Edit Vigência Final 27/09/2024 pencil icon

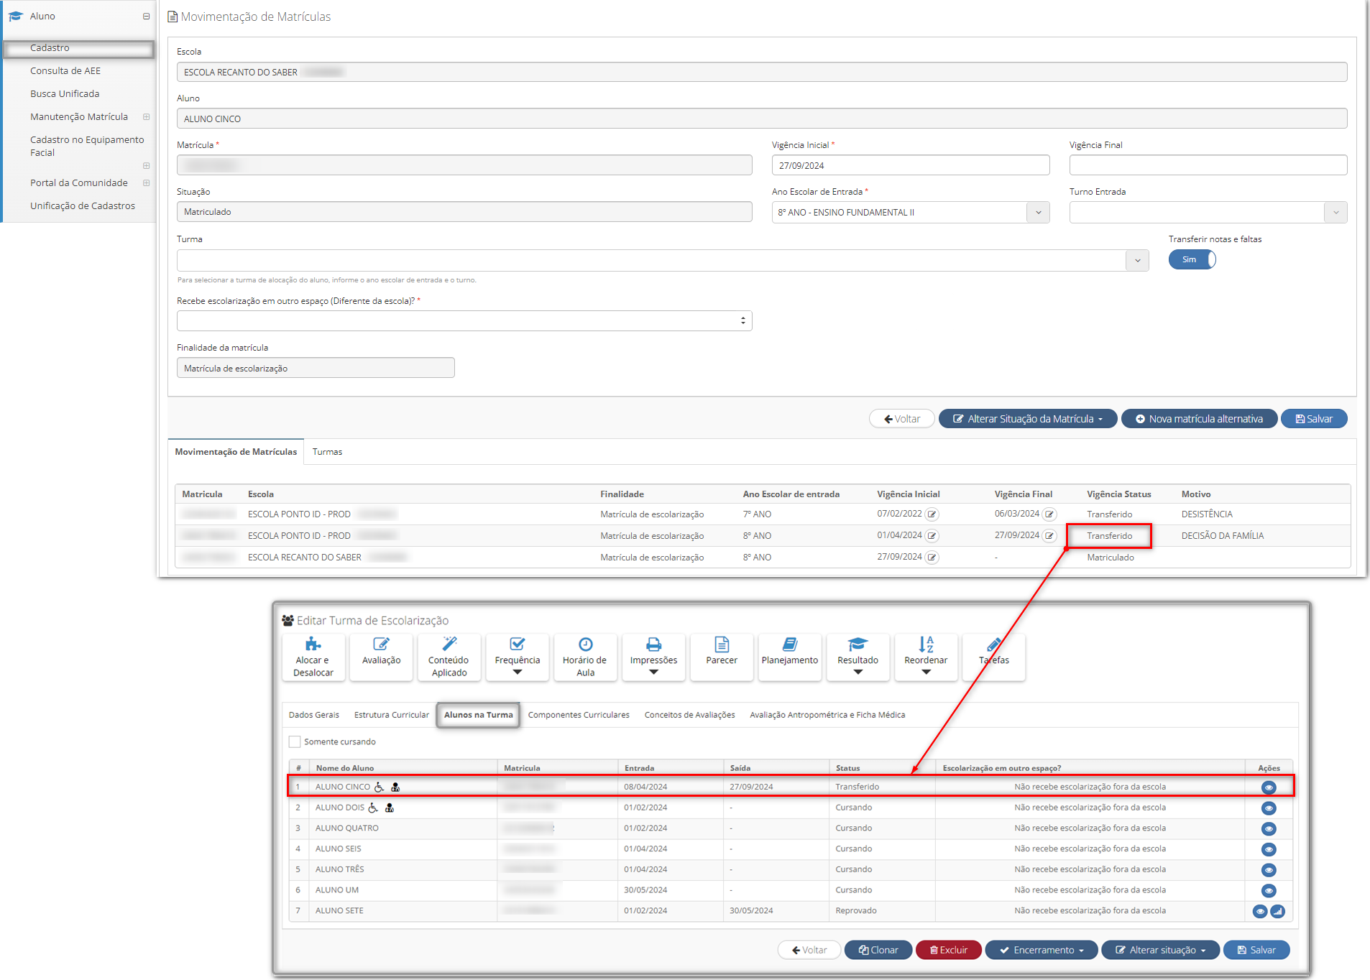[1049, 536]
